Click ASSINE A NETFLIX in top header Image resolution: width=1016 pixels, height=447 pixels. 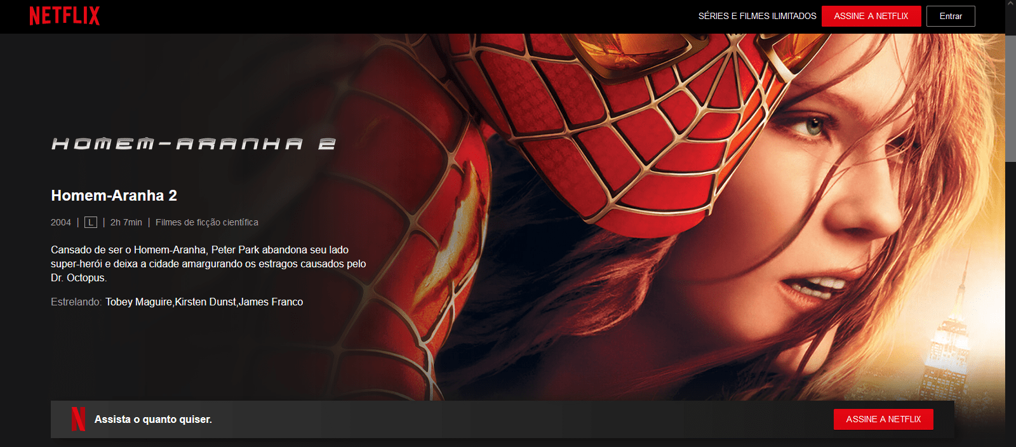tap(871, 16)
